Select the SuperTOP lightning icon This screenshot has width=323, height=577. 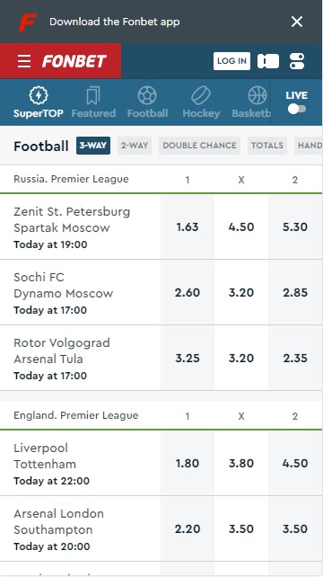tap(39, 95)
